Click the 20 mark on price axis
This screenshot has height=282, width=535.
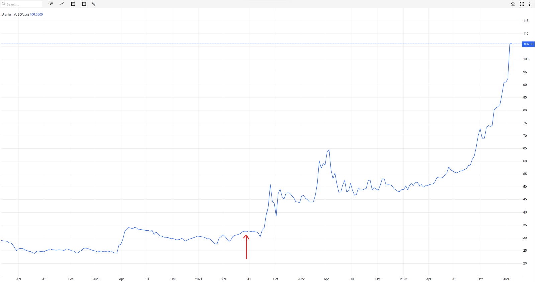tap(525, 263)
